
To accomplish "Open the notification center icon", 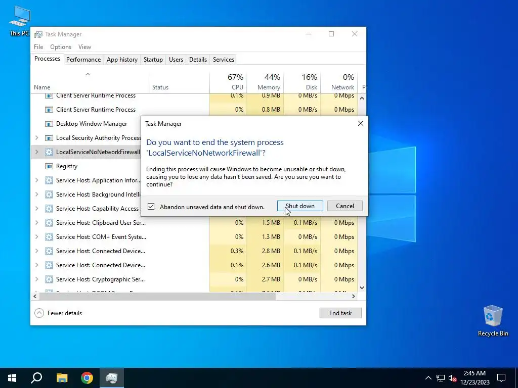I will tap(501, 378).
